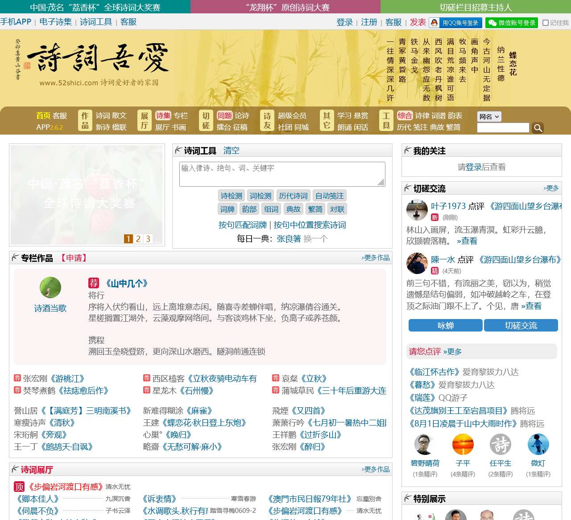This screenshot has height=520, width=571.
Task: Open 微灯 avatar icon
Action: click(538, 444)
